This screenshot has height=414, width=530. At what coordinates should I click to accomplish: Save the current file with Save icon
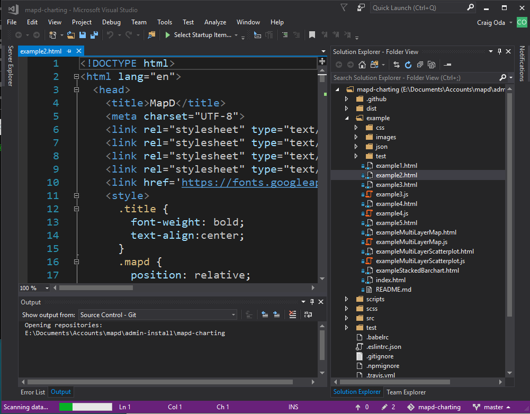pos(83,35)
